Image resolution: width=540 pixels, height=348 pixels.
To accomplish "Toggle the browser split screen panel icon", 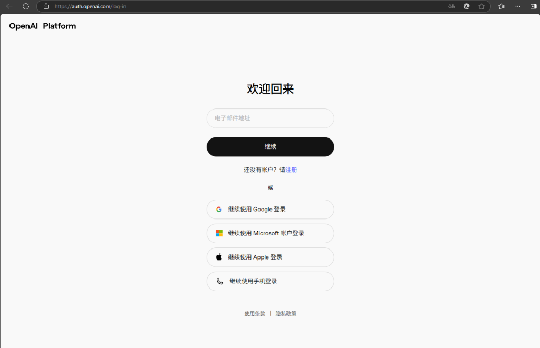I will click(x=533, y=7).
